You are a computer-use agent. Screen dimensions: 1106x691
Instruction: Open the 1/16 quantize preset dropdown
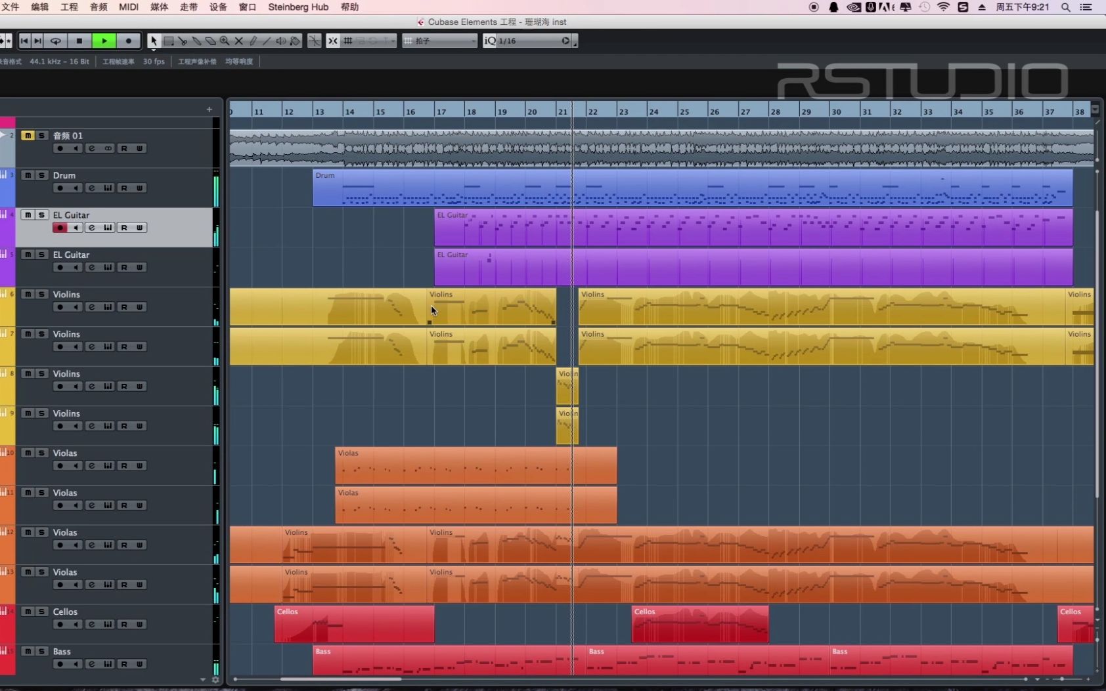[x=534, y=41]
